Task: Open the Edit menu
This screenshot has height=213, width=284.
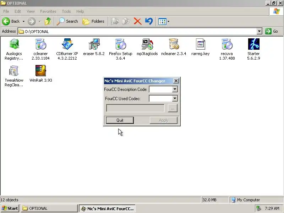Action: pos(18,11)
